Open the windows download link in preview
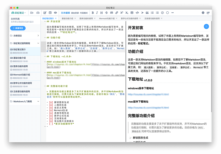This screenshot has height=154, width=221. [x=148, y=94]
